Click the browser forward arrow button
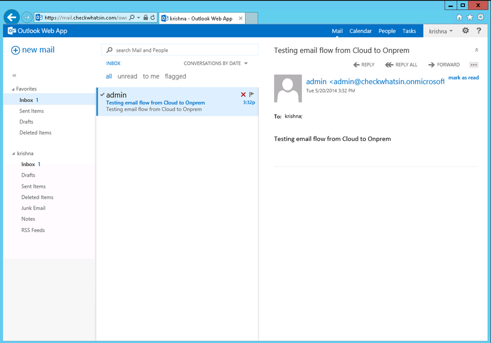Viewport: 491px width, 343px height. [x=27, y=18]
